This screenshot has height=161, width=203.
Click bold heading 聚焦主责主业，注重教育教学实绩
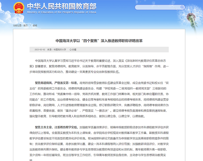(x=57, y=127)
